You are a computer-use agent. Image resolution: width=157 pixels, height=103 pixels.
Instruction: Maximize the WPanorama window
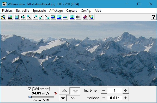[x=139, y=4]
